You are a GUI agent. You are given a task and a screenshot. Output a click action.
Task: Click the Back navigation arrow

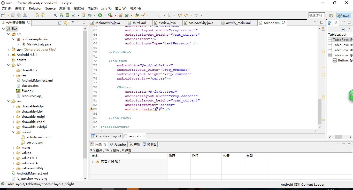point(186,15)
